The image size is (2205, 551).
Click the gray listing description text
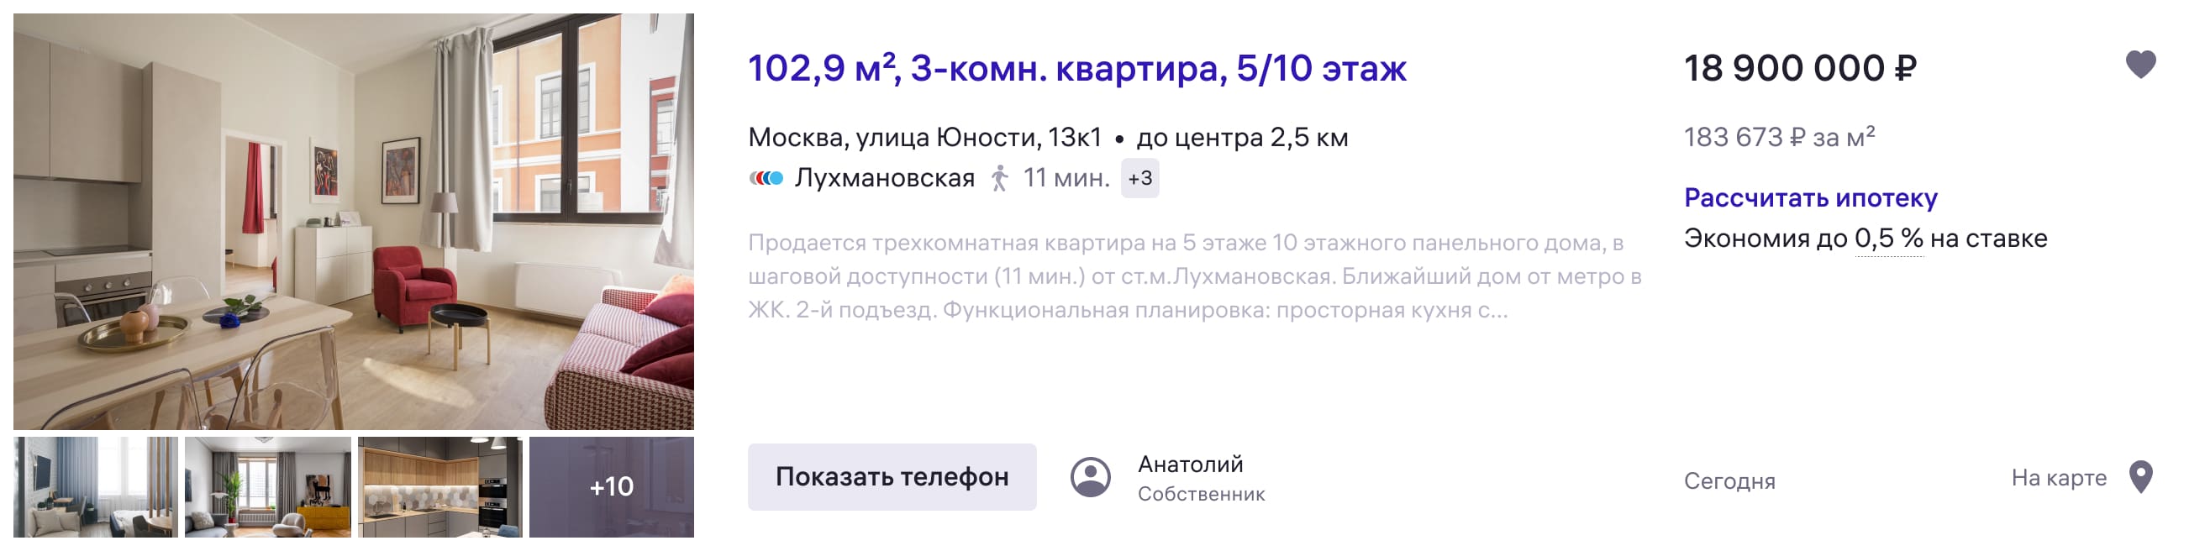[1194, 276]
